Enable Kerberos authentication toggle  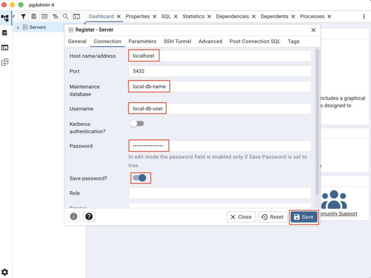tap(137, 124)
